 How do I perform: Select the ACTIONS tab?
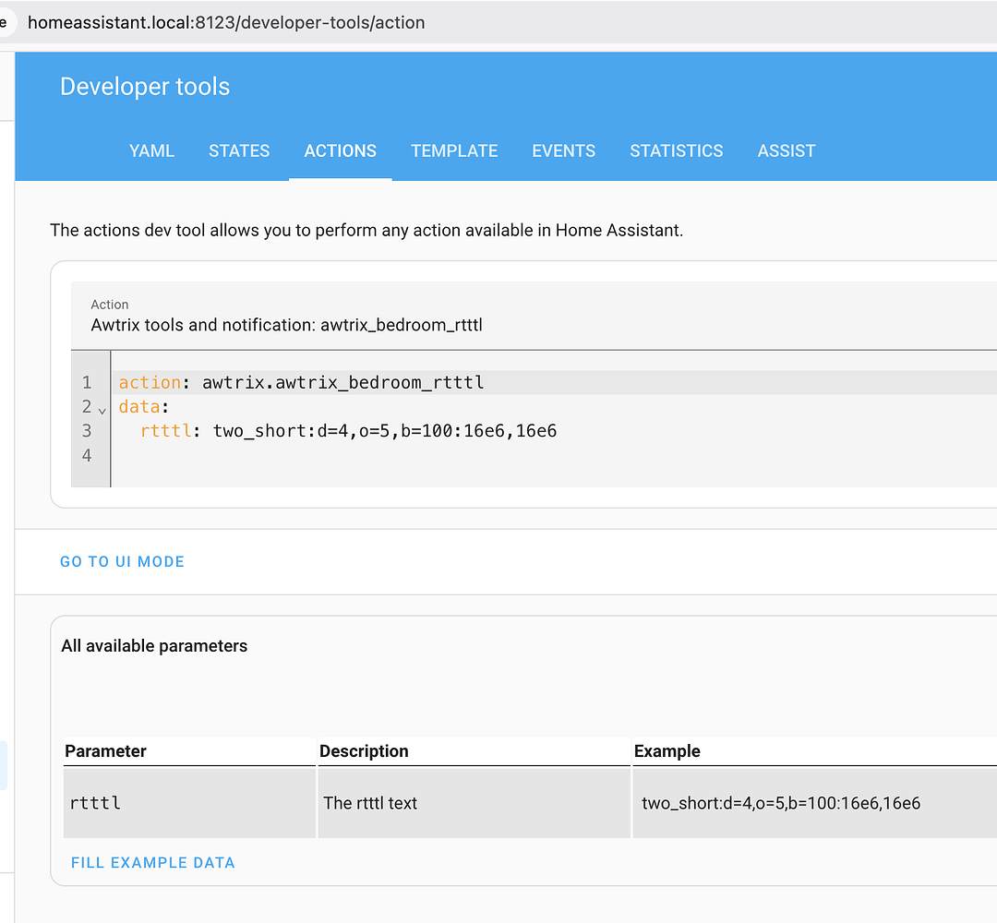click(341, 151)
